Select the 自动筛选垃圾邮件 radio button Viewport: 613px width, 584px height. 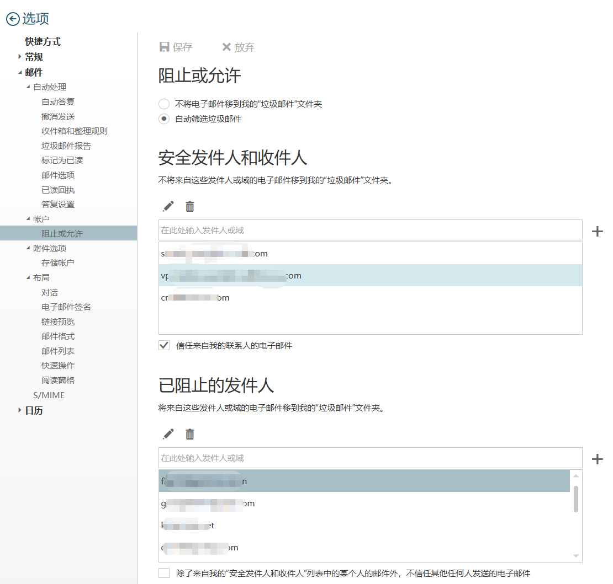[x=164, y=119]
